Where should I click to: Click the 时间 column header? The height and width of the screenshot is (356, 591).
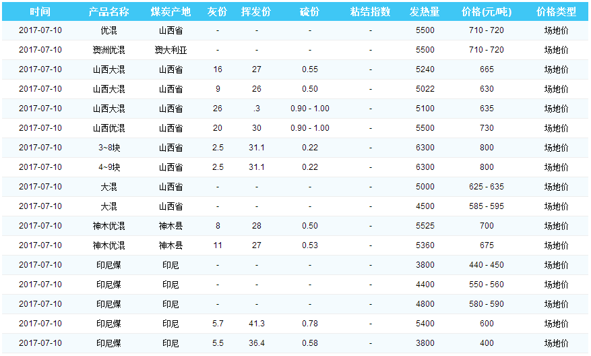40,12
